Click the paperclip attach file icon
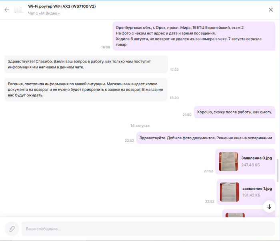The width and height of the screenshot is (280, 241). [x=12, y=229]
